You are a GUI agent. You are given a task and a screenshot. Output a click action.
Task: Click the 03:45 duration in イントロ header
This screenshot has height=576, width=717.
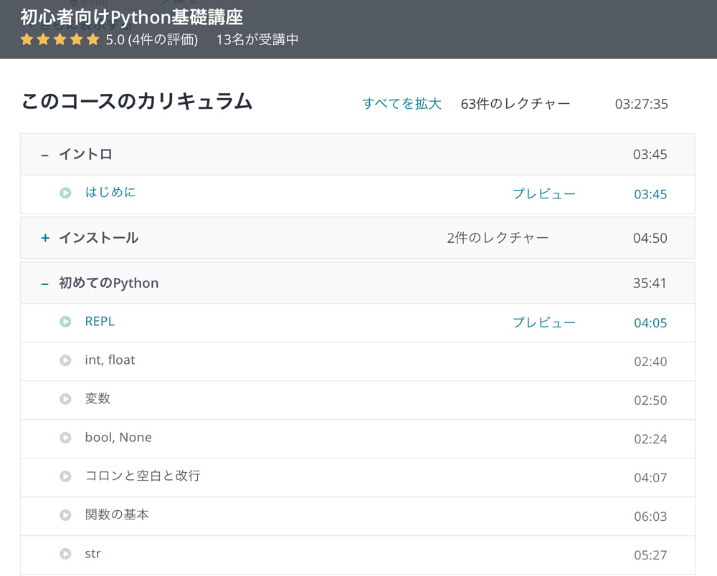click(x=650, y=155)
